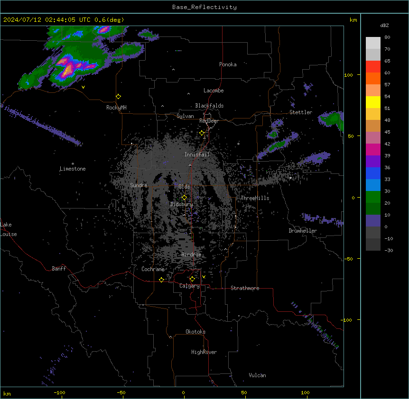Select the yellow diamond marker near Cochrane
The height and width of the screenshot is (399, 409).
tap(161, 280)
